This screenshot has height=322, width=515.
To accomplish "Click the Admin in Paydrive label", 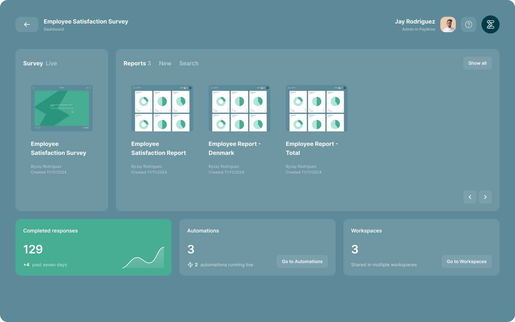I will 418,29.
